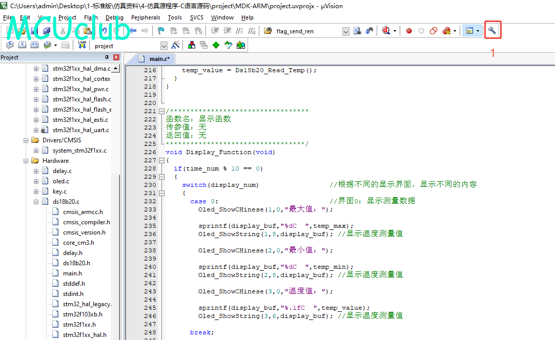The height and width of the screenshot is (340, 555).
Task: Open the Help menu
Action: (x=248, y=17)
